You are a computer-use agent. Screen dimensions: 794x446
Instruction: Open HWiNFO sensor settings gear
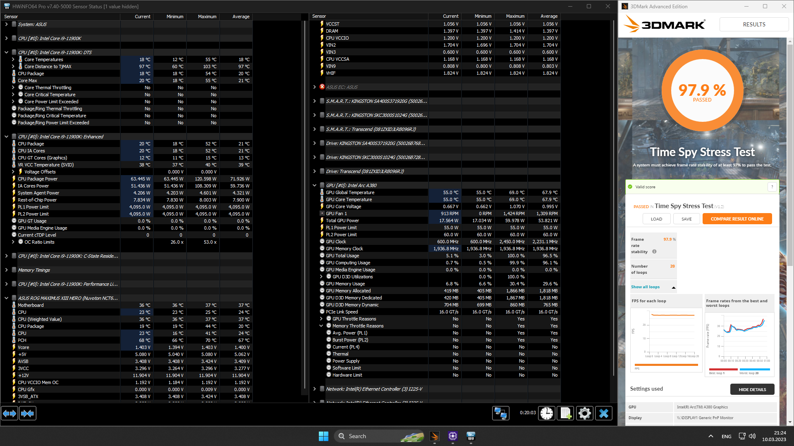click(x=585, y=413)
